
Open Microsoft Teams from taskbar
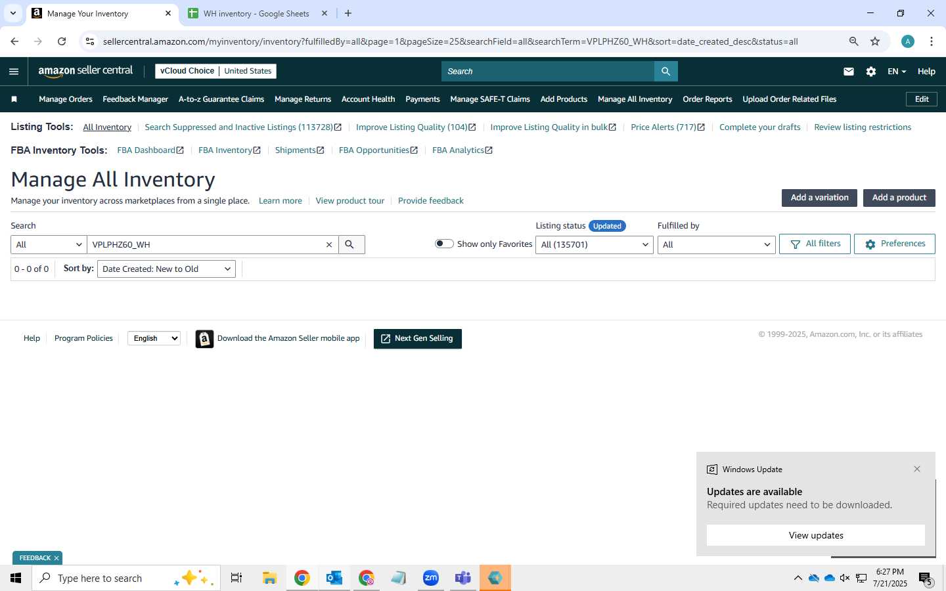click(x=463, y=578)
